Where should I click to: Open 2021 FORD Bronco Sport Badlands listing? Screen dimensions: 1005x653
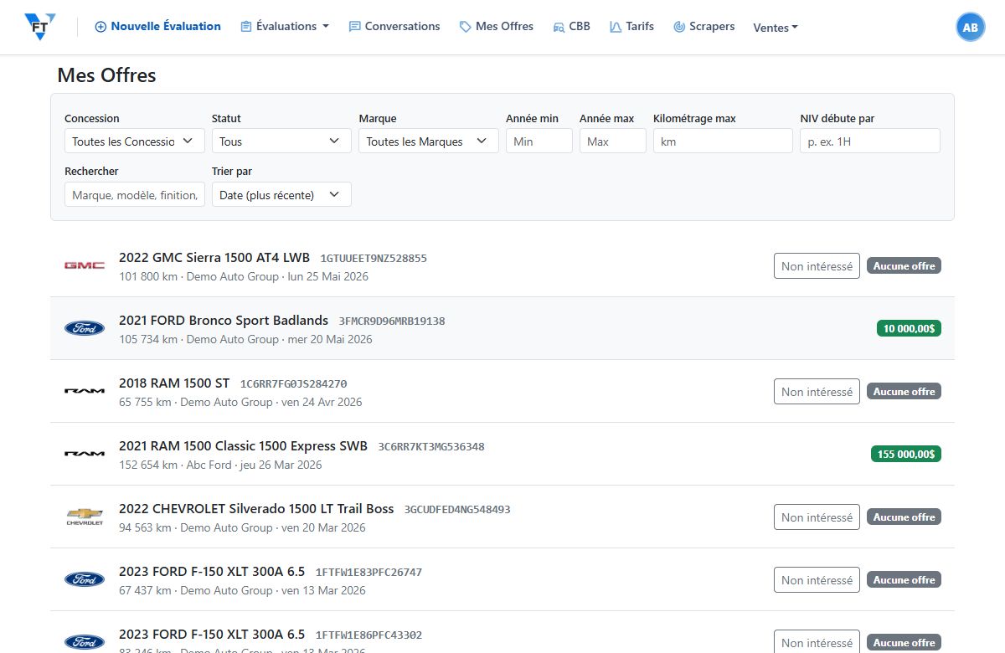tap(224, 320)
